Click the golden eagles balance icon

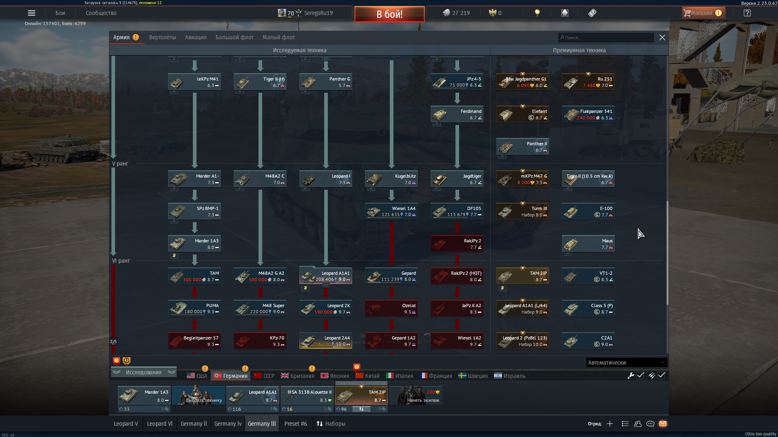[x=493, y=13]
